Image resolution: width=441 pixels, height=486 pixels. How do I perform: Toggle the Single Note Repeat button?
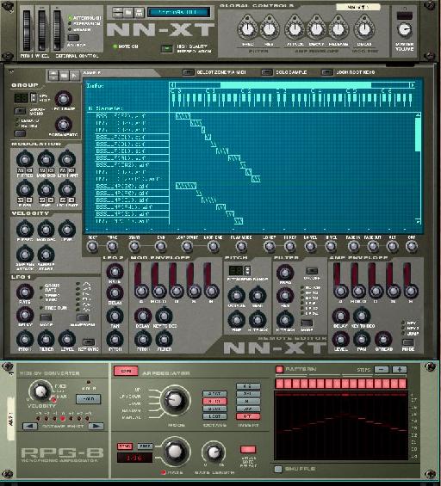pos(248,449)
